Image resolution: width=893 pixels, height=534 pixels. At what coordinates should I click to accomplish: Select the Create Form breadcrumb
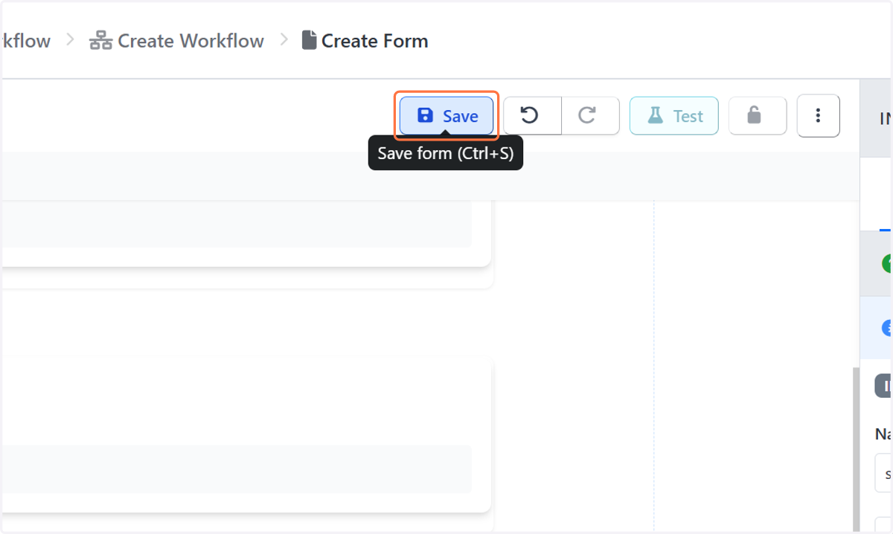(365, 41)
